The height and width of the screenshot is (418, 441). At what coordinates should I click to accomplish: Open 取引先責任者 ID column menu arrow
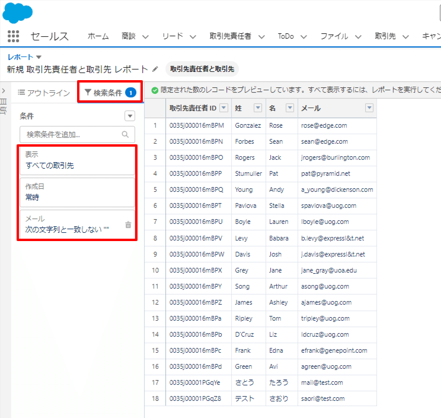223,107
